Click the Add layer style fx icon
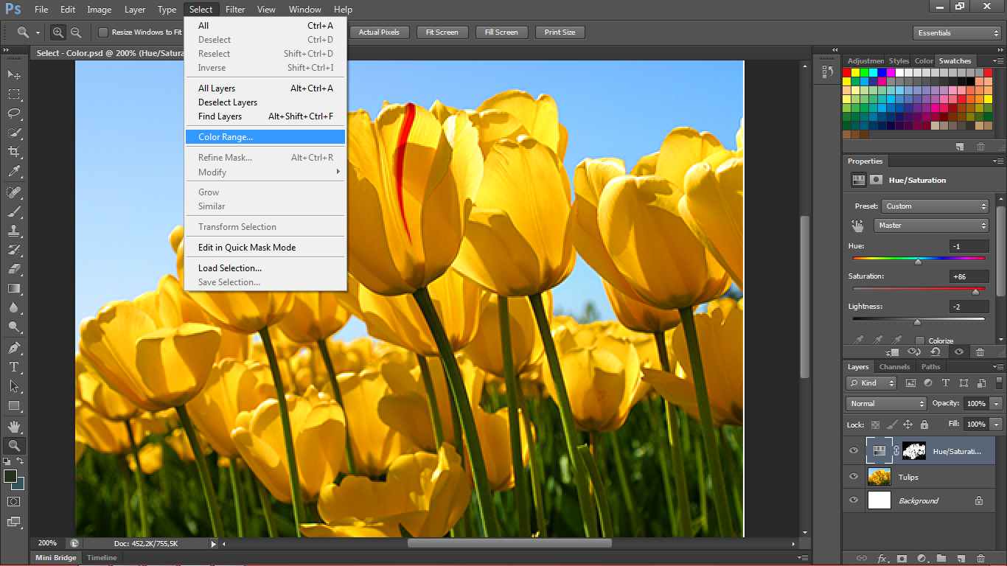This screenshot has width=1007, height=566. click(x=881, y=559)
